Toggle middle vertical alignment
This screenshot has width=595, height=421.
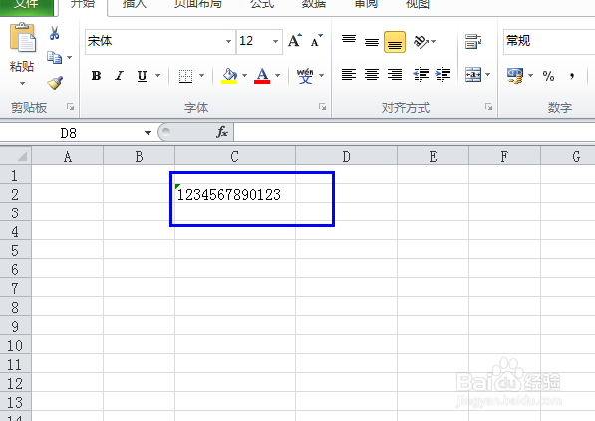pos(372,41)
